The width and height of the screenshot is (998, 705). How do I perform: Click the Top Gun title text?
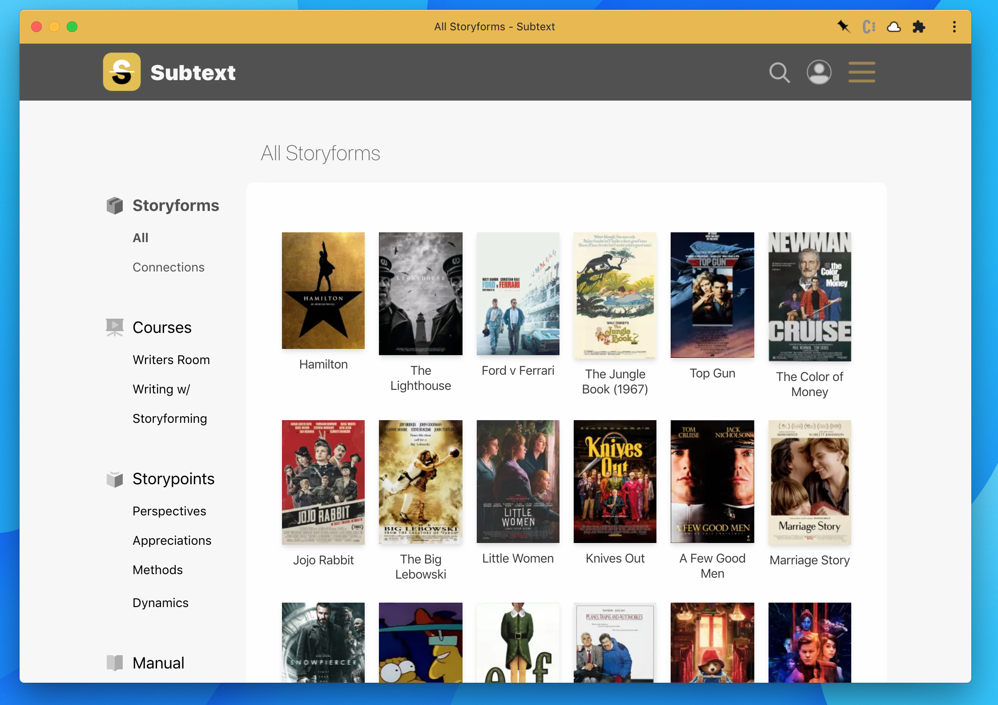712,373
